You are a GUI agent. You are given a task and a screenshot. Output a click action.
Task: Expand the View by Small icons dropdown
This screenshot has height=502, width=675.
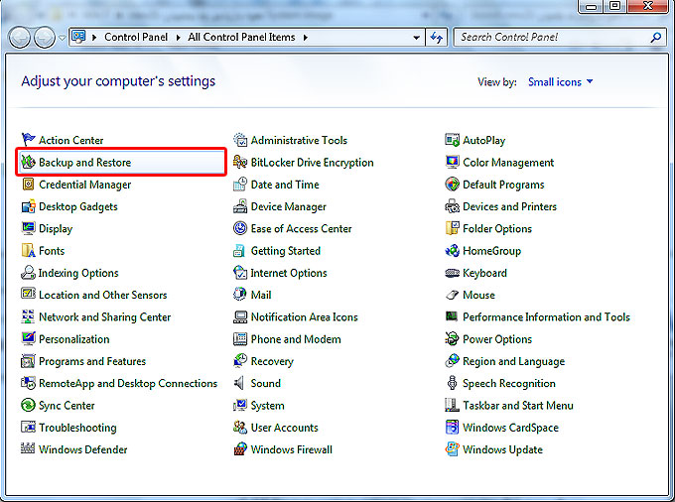[x=560, y=82]
